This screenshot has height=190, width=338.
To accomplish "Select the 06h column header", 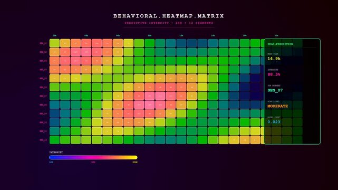I will tap(118, 35).
